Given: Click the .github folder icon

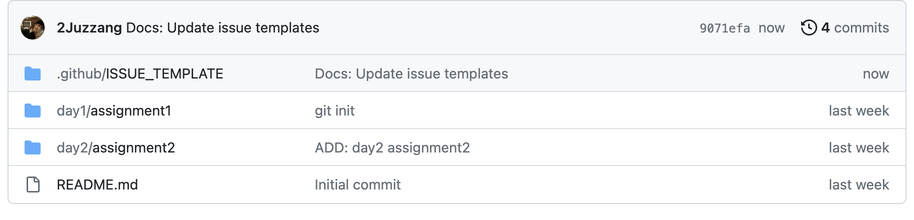Looking at the screenshot, I should tap(33, 74).
